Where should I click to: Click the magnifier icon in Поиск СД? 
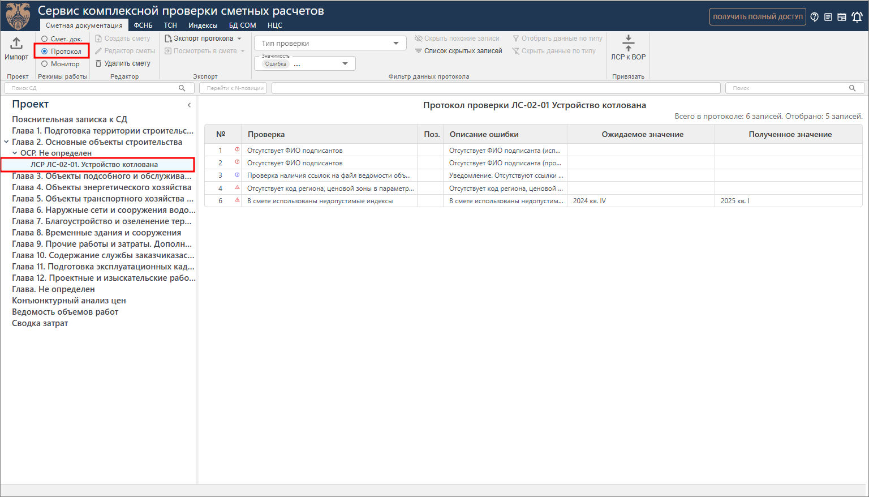point(182,88)
